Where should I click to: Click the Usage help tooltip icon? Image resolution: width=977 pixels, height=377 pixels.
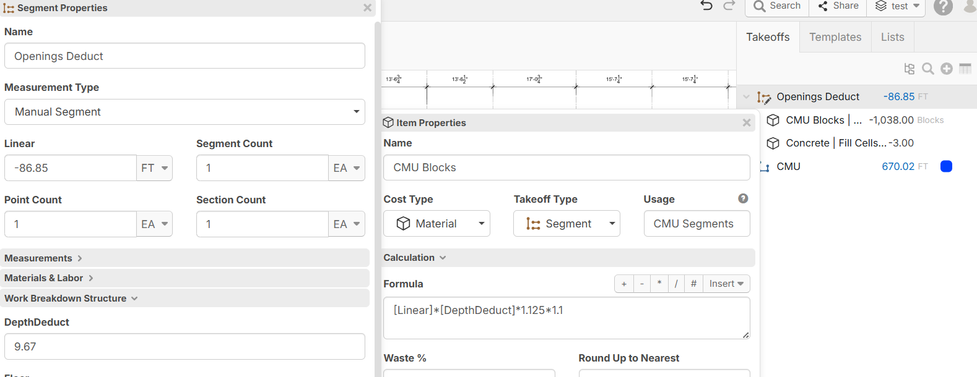click(x=743, y=198)
